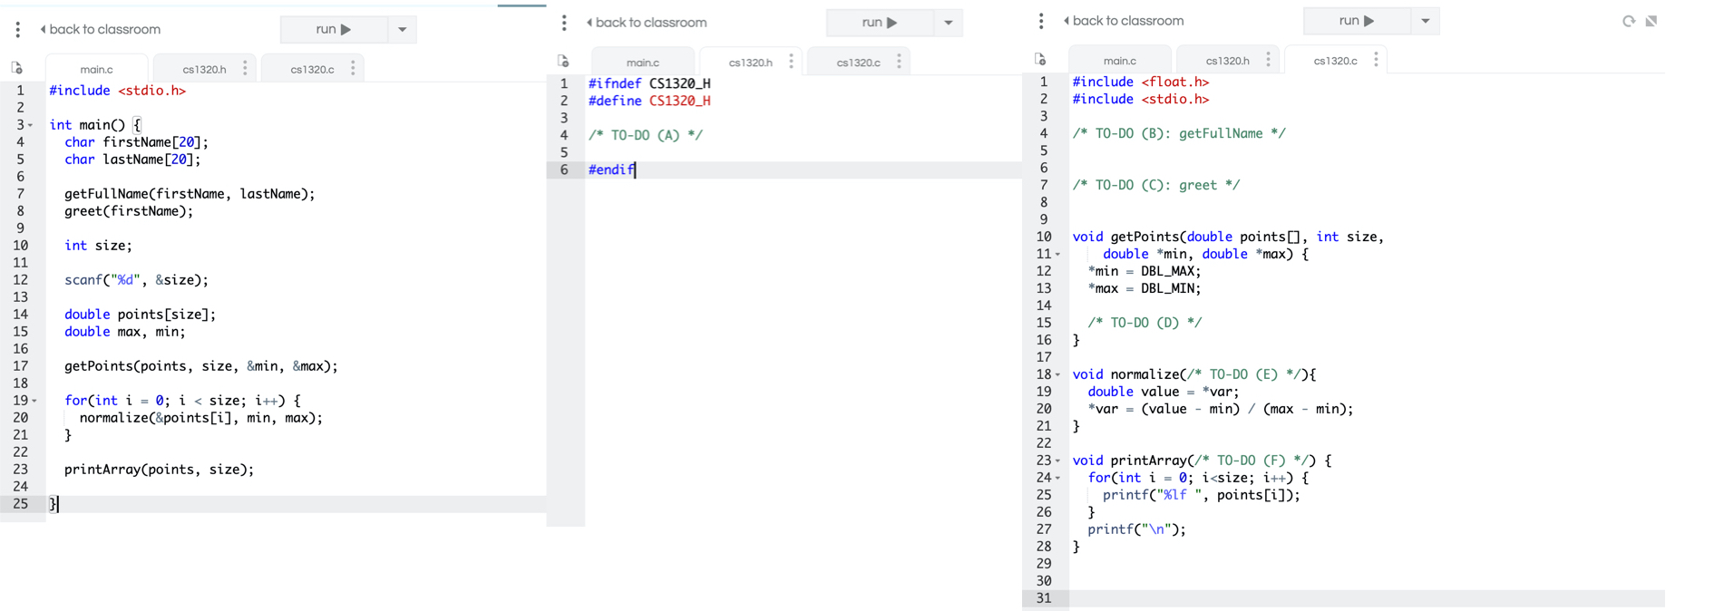Run the code in the left panel
This screenshot has height=611, width=1734.
point(334,29)
